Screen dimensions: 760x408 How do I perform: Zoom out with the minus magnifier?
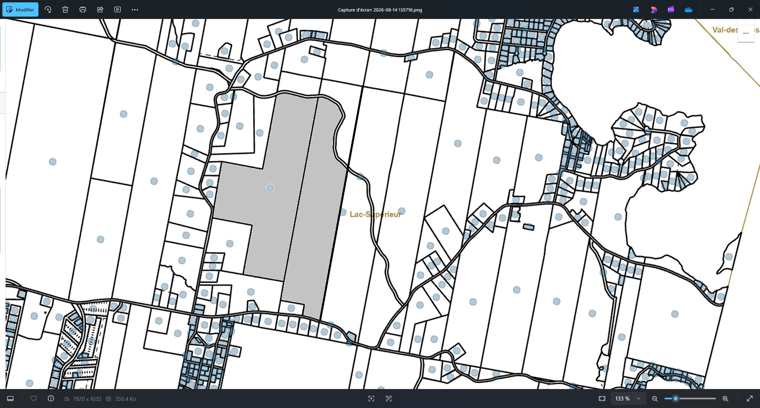coord(655,399)
